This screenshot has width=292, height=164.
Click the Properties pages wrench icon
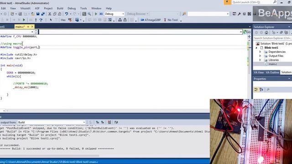(x=268, y=90)
